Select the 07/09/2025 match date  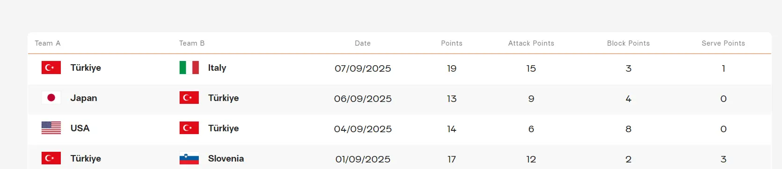363,68
